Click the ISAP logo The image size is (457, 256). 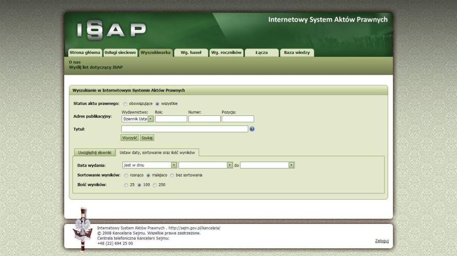(111, 30)
